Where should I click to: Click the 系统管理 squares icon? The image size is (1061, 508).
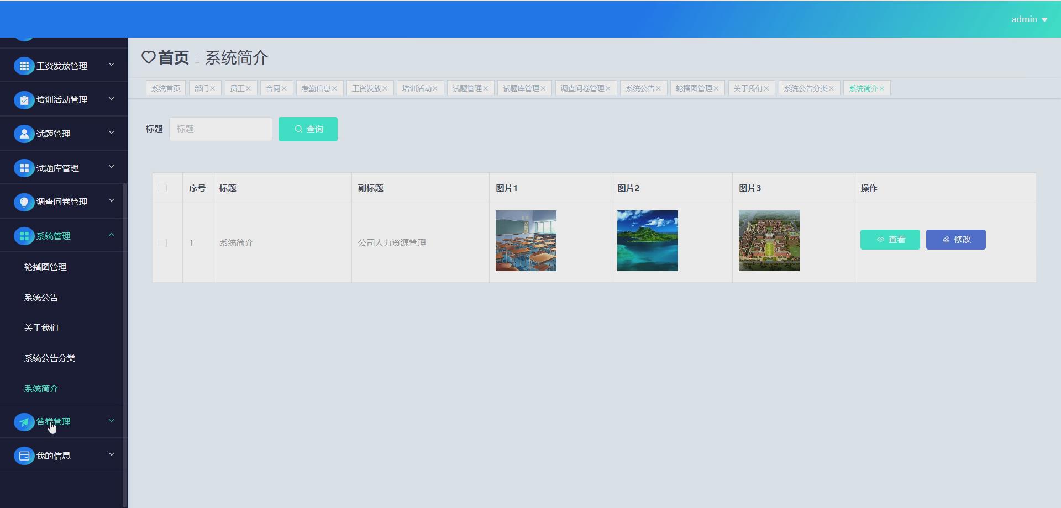(x=24, y=236)
